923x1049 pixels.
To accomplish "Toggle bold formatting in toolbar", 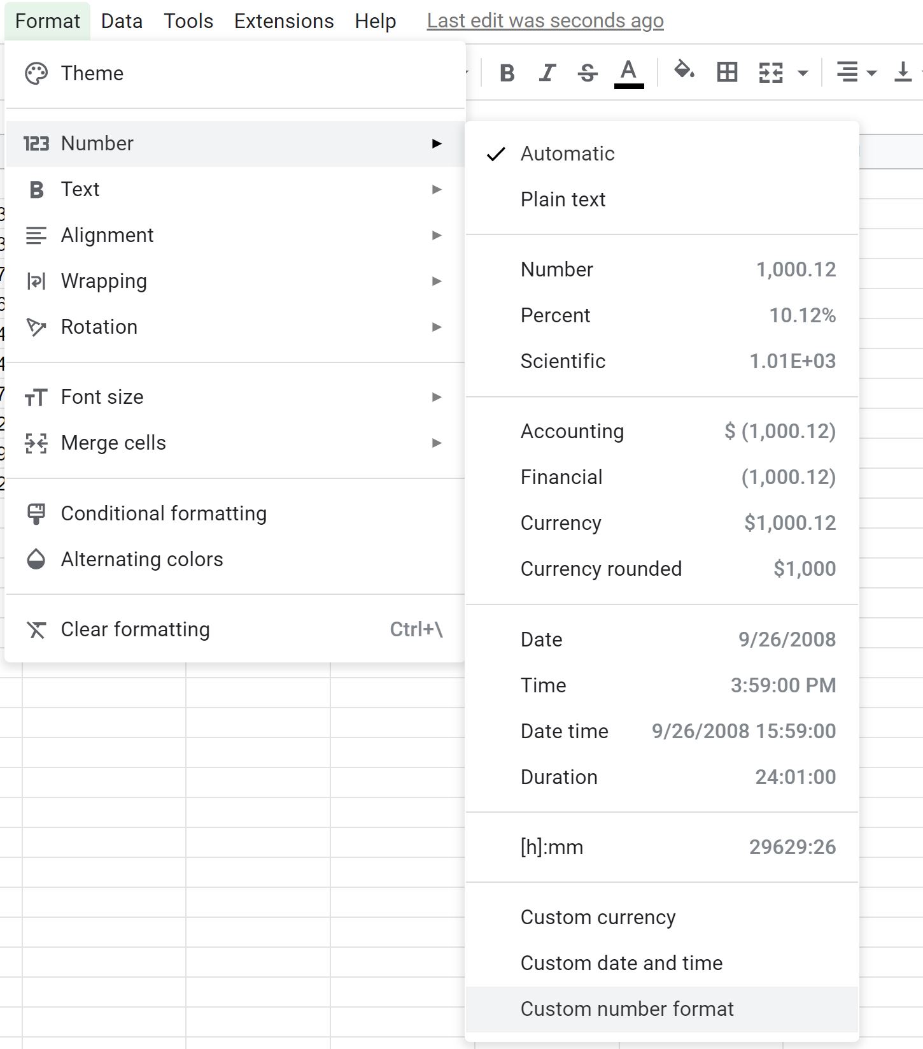I will click(507, 73).
